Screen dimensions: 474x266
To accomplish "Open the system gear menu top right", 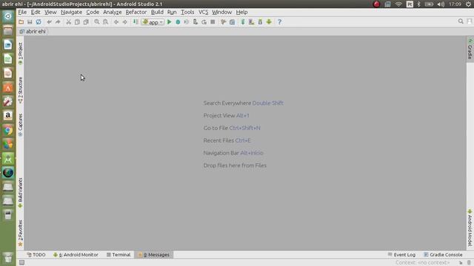I will coord(468,4).
